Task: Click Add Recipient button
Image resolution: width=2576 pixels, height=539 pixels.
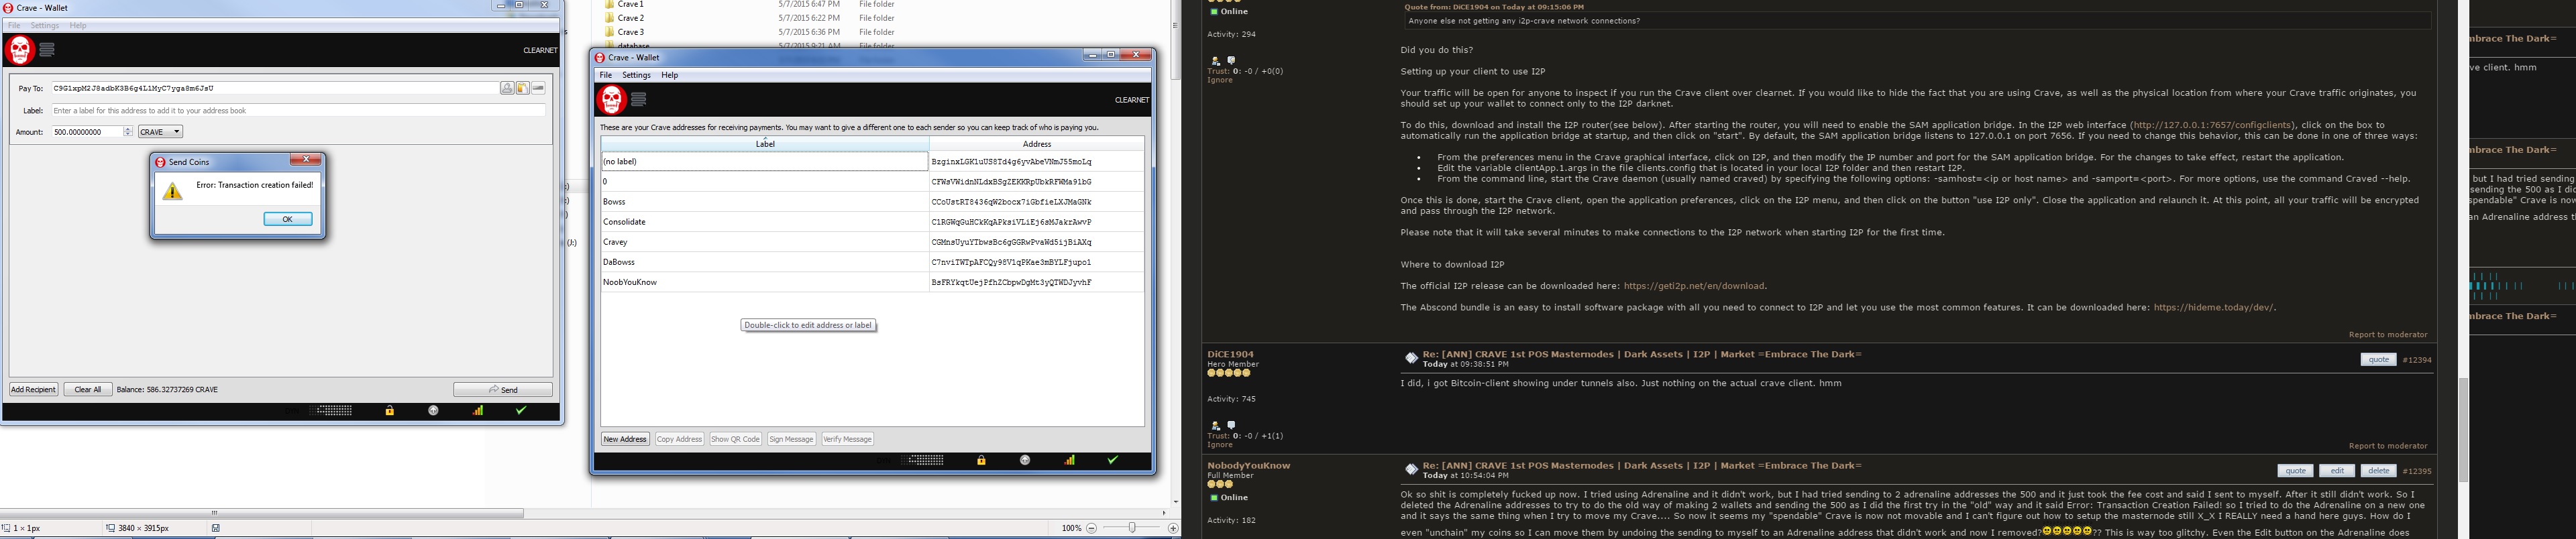Action: [34, 390]
